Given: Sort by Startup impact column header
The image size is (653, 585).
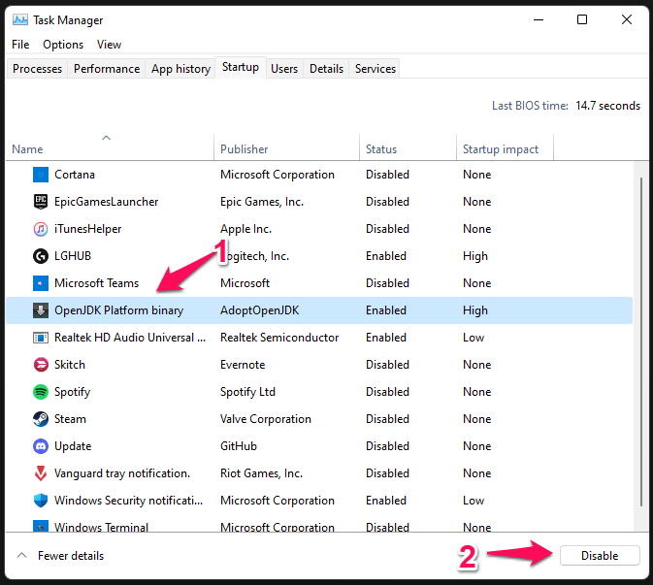Looking at the screenshot, I should (501, 149).
